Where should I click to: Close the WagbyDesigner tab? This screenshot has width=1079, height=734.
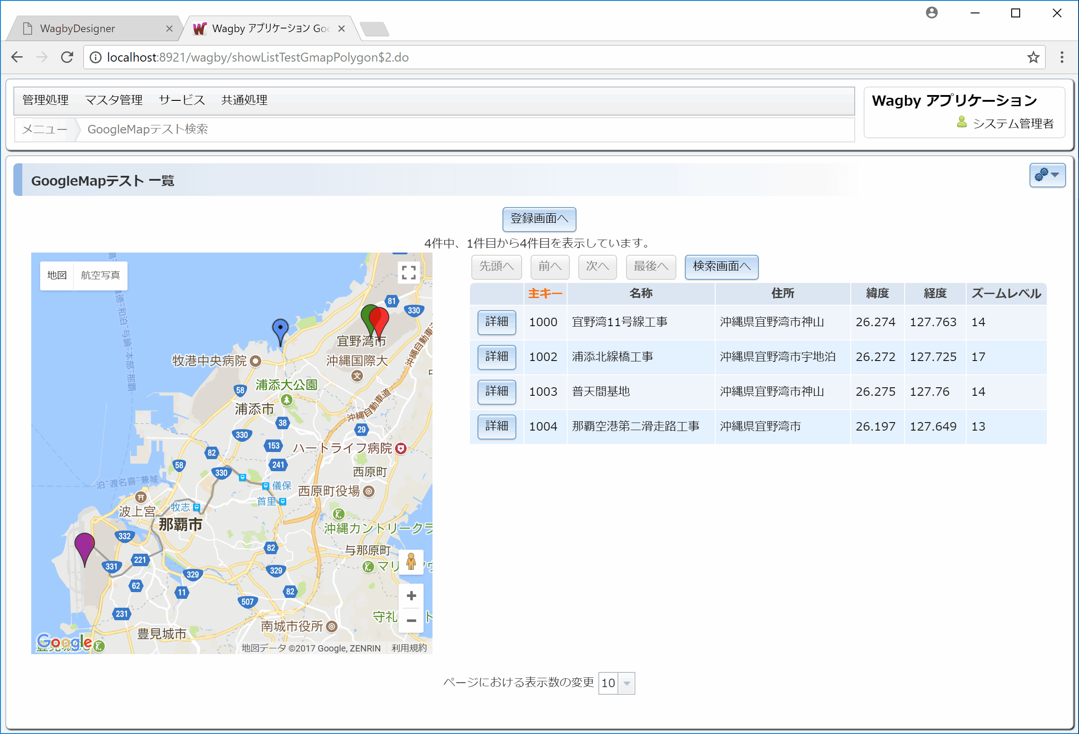click(x=169, y=29)
